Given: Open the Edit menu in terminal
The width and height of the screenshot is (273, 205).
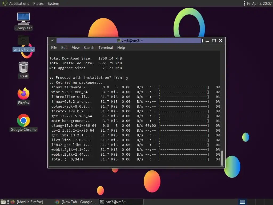Looking at the screenshot, I should coord(64,48).
